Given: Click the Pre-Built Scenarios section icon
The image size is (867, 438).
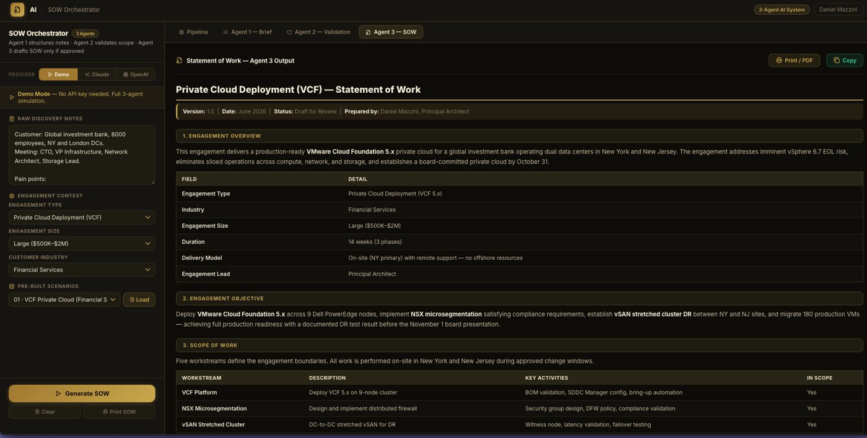Looking at the screenshot, I should coord(12,286).
